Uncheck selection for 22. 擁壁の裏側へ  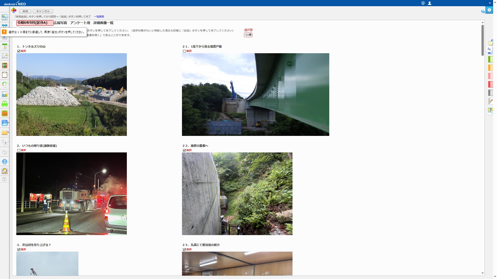click(x=184, y=150)
